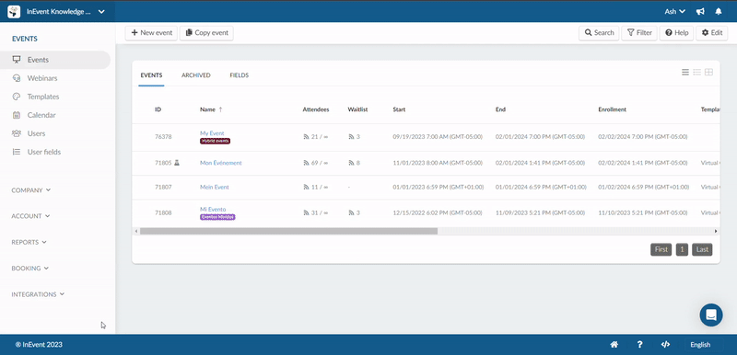This screenshot has height=355, width=737.
Task: Click the Hybrid events tag
Action: point(216,141)
